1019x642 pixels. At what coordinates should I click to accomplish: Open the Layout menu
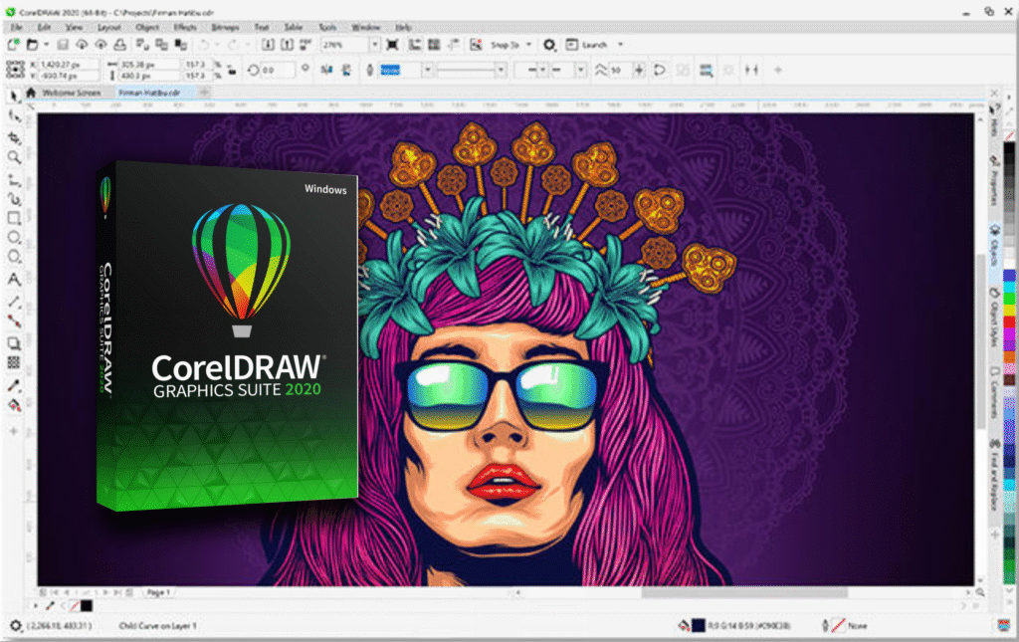coord(109,27)
